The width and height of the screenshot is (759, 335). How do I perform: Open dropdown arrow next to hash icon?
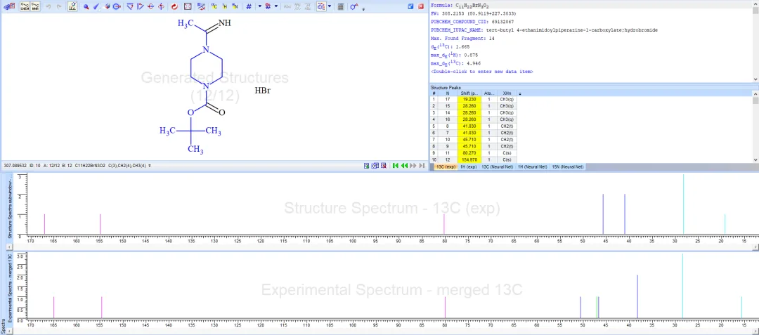coord(259,7)
